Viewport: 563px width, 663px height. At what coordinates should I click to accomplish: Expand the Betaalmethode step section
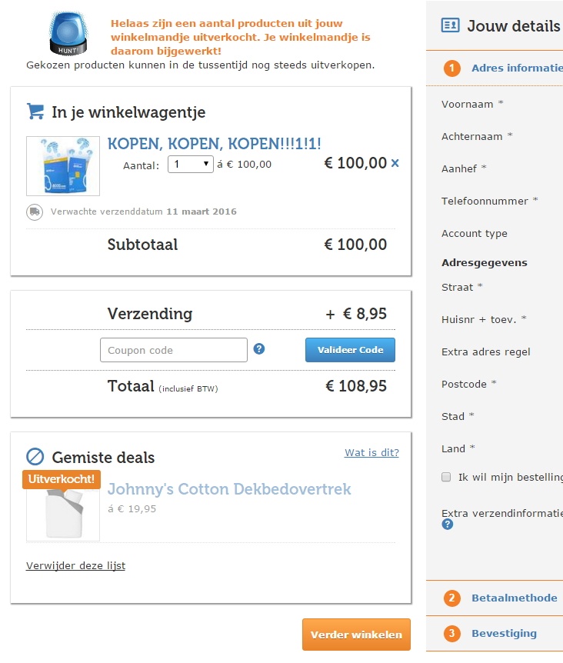[514, 598]
